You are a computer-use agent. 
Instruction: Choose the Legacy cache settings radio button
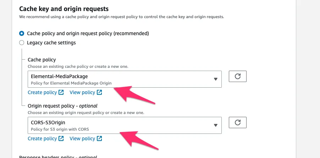click(22, 43)
